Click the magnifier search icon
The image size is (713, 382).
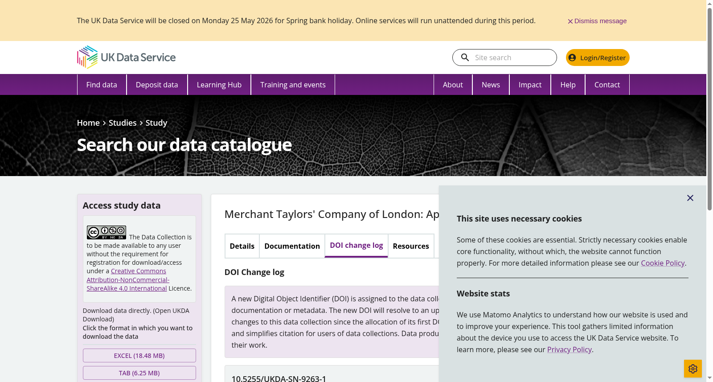click(x=465, y=58)
